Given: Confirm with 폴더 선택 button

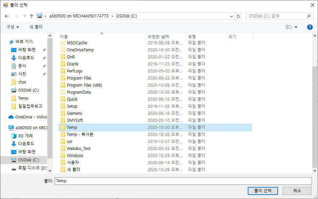Looking at the screenshot, I should click(263, 191).
